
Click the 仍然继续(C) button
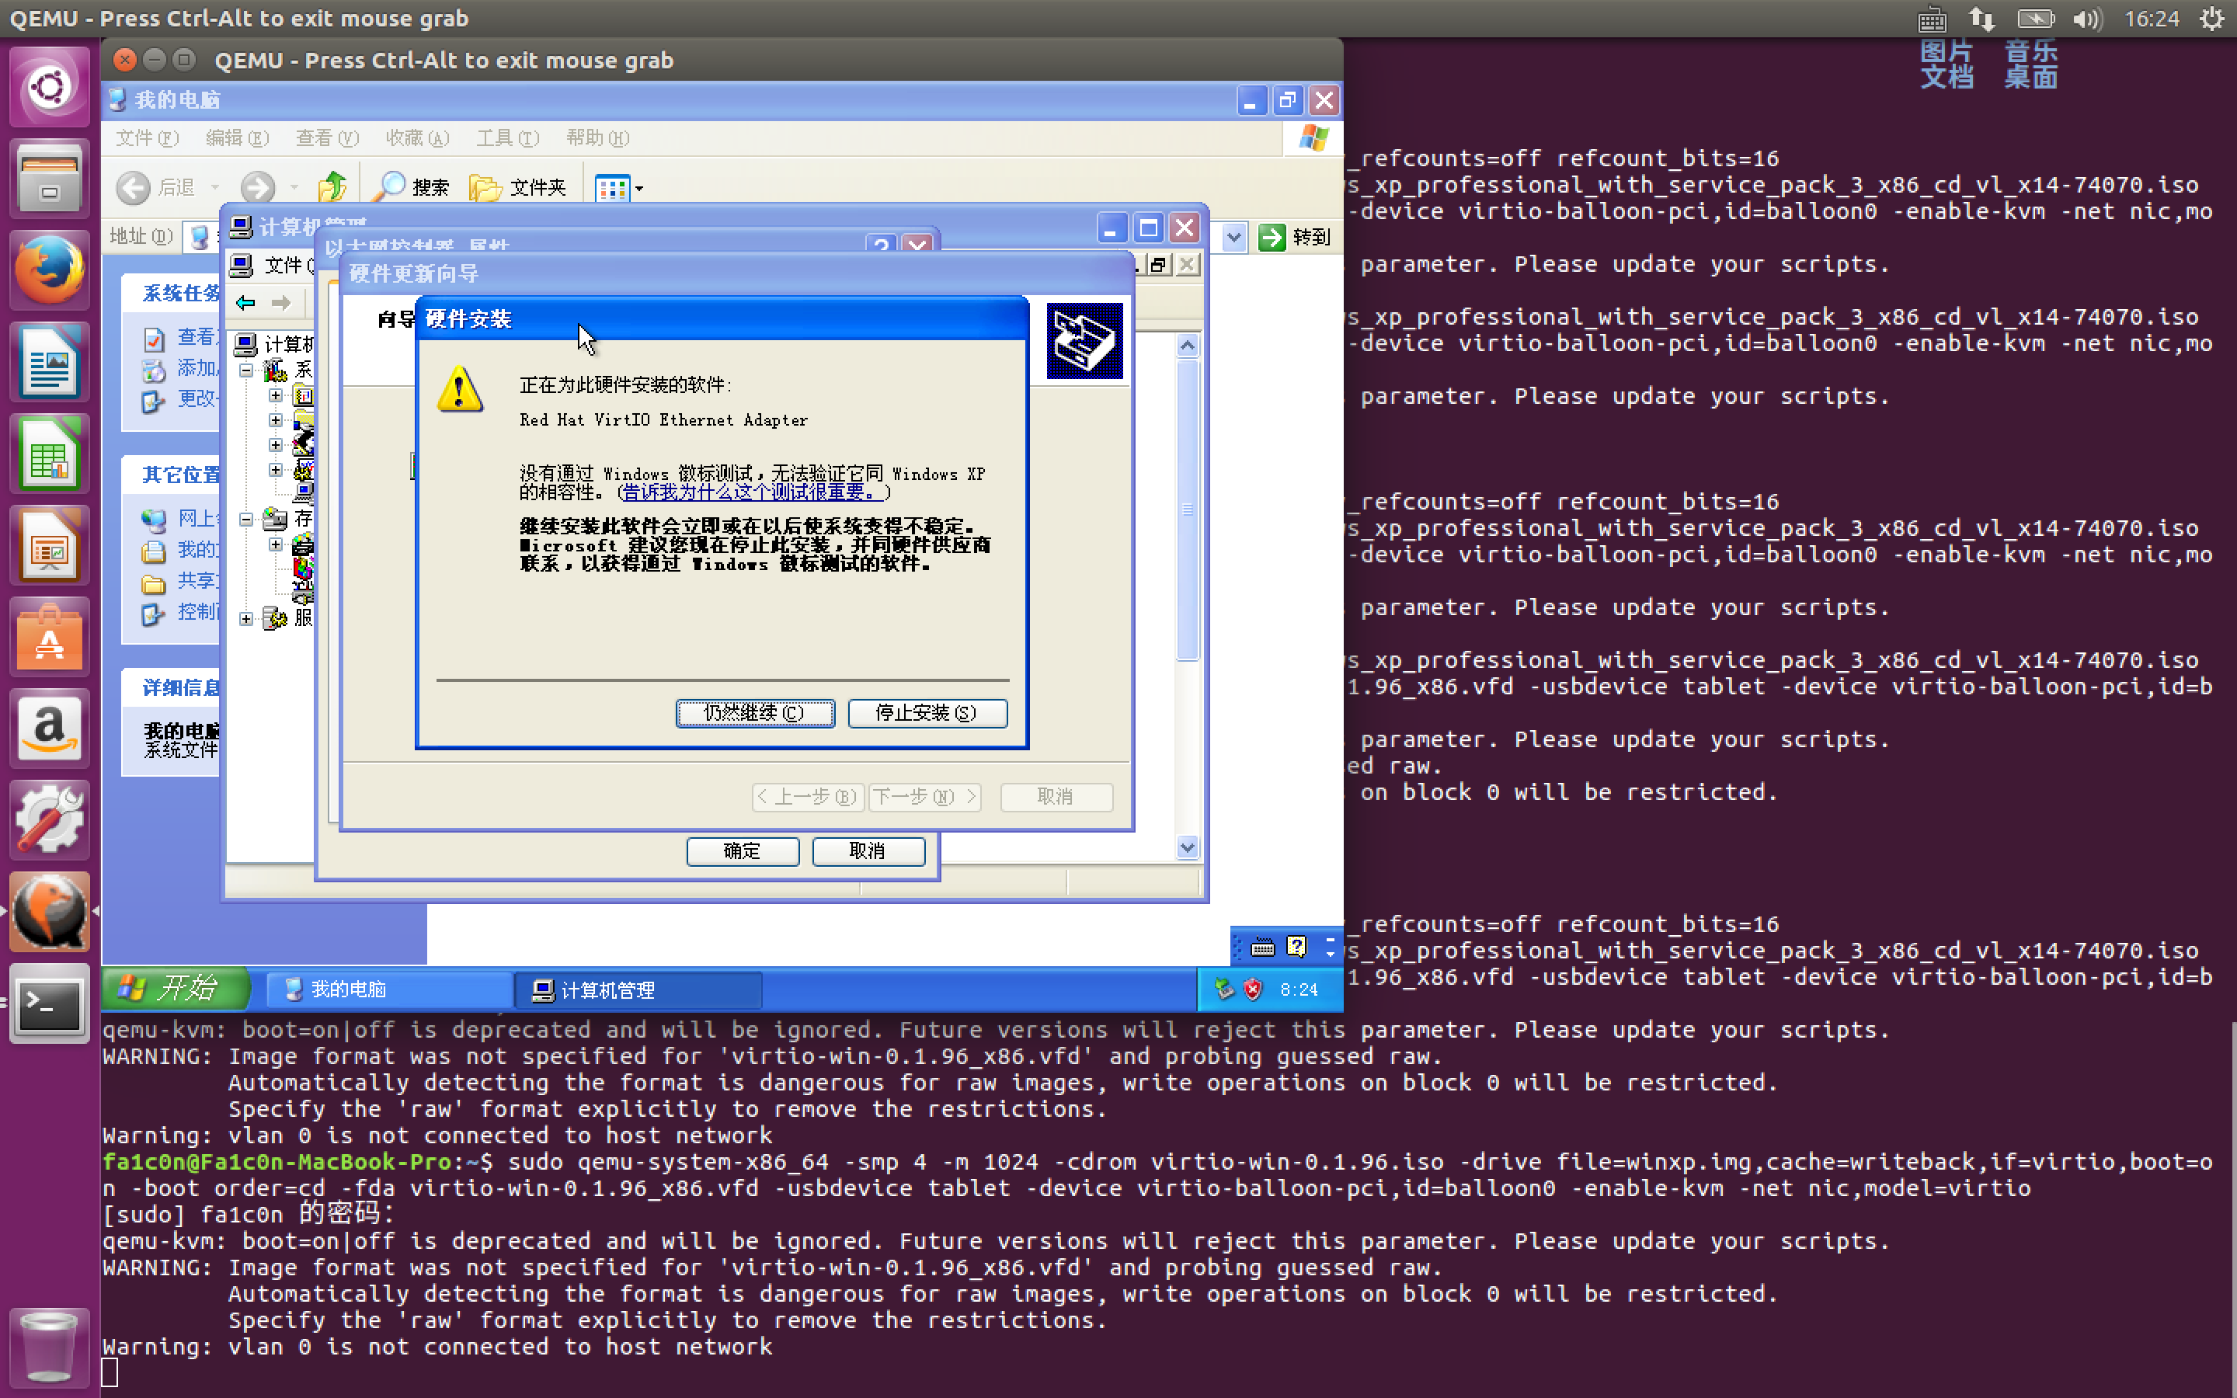point(754,713)
